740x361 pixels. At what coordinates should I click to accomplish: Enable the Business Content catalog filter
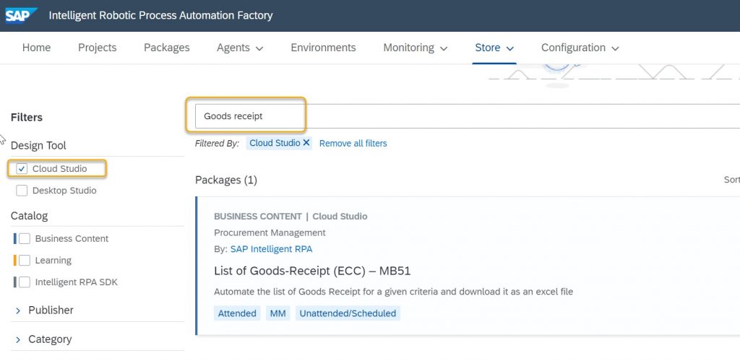click(25, 238)
